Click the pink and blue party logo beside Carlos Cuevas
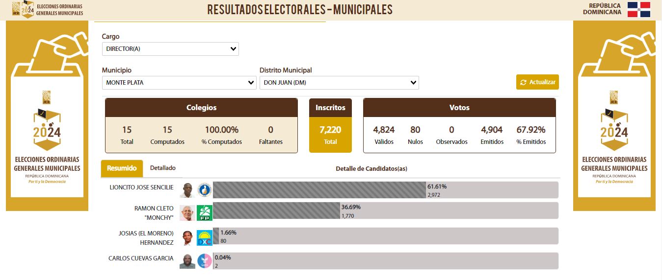This screenshot has width=662, height=280. pyautogui.click(x=204, y=261)
